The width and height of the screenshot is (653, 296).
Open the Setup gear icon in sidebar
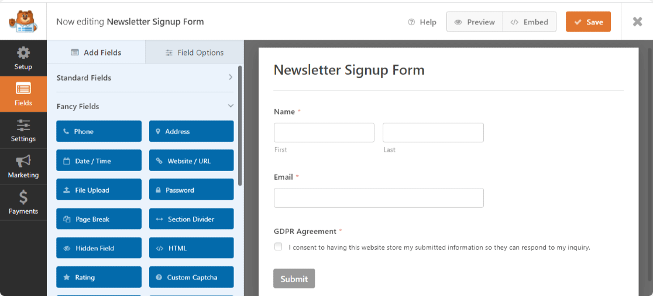point(23,54)
